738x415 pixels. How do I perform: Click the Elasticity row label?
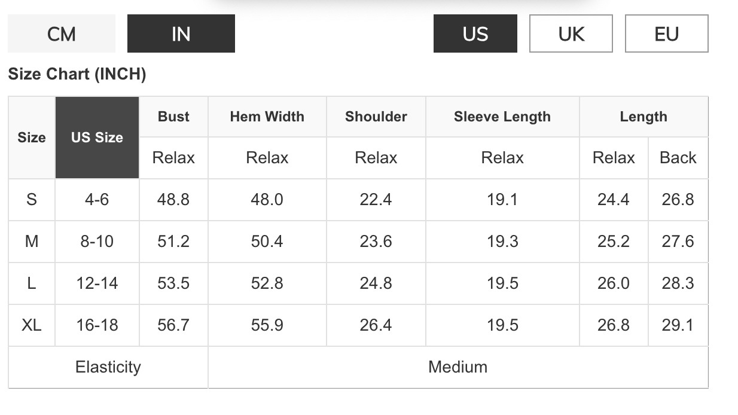(108, 367)
